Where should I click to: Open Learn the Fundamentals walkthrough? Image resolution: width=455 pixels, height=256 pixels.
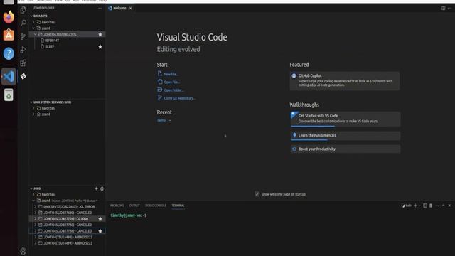(x=346, y=136)
